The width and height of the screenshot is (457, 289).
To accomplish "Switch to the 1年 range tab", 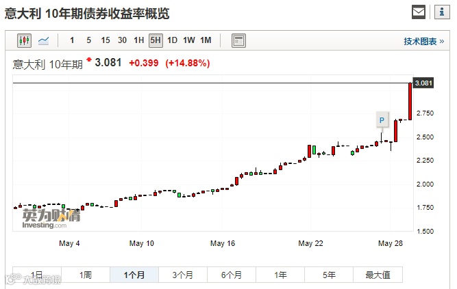I will pyautogui.click(x=280, y=275).
